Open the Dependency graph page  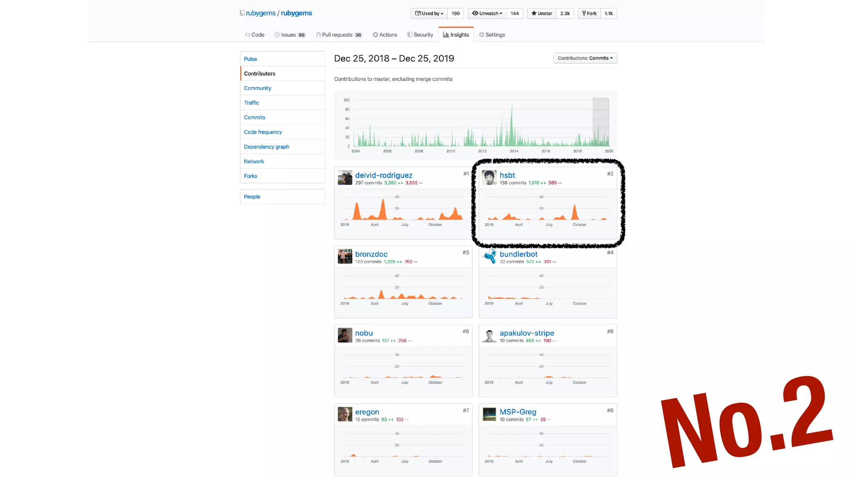[x=267, y=147]
